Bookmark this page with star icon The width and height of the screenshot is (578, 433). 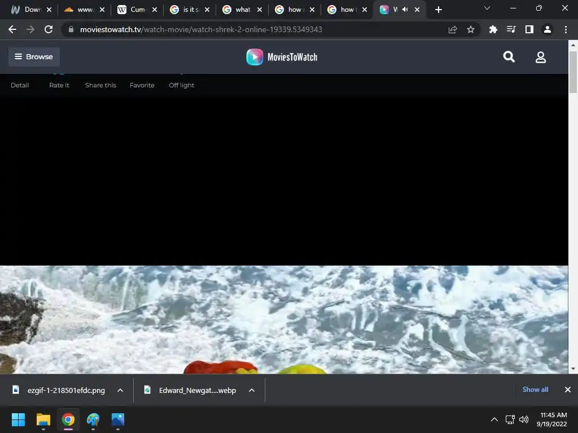tap(470, 29)
